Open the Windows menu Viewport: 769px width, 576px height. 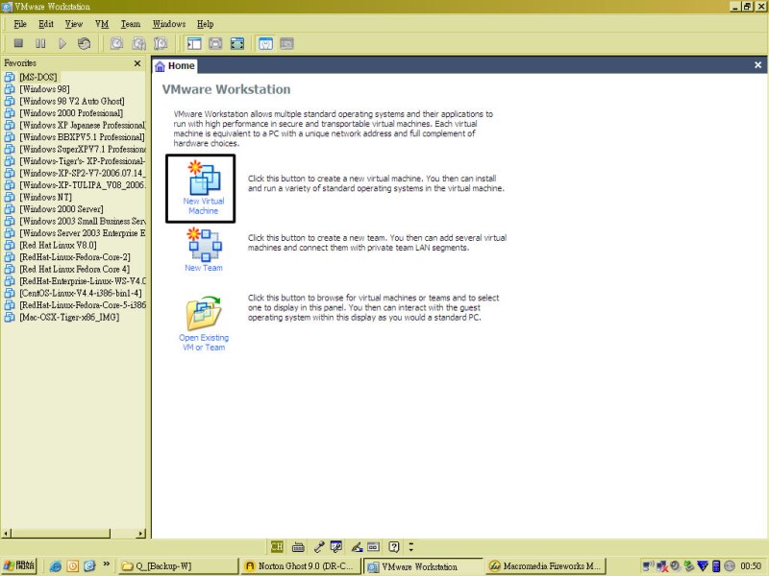[169, 24]
